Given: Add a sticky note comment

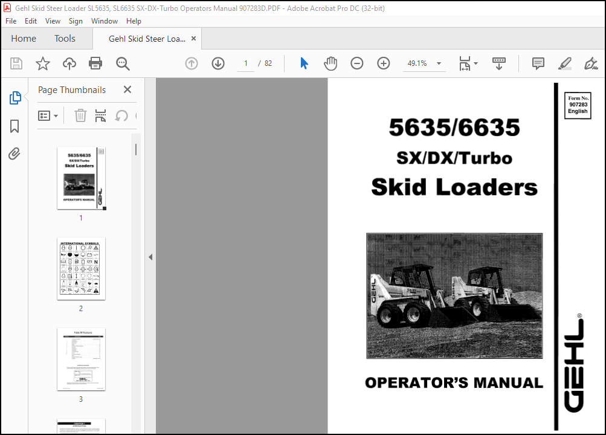Looking at the screenshot, I should [x=538, y=63].
